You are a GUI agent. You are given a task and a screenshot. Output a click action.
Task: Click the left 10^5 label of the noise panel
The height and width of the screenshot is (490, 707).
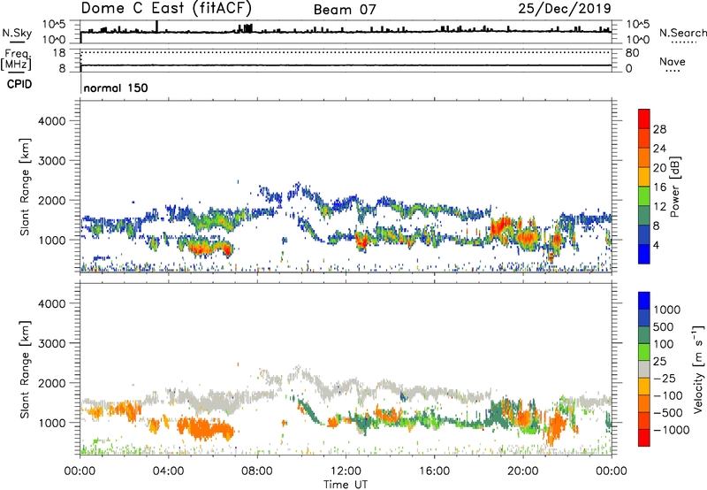(54, 25)
